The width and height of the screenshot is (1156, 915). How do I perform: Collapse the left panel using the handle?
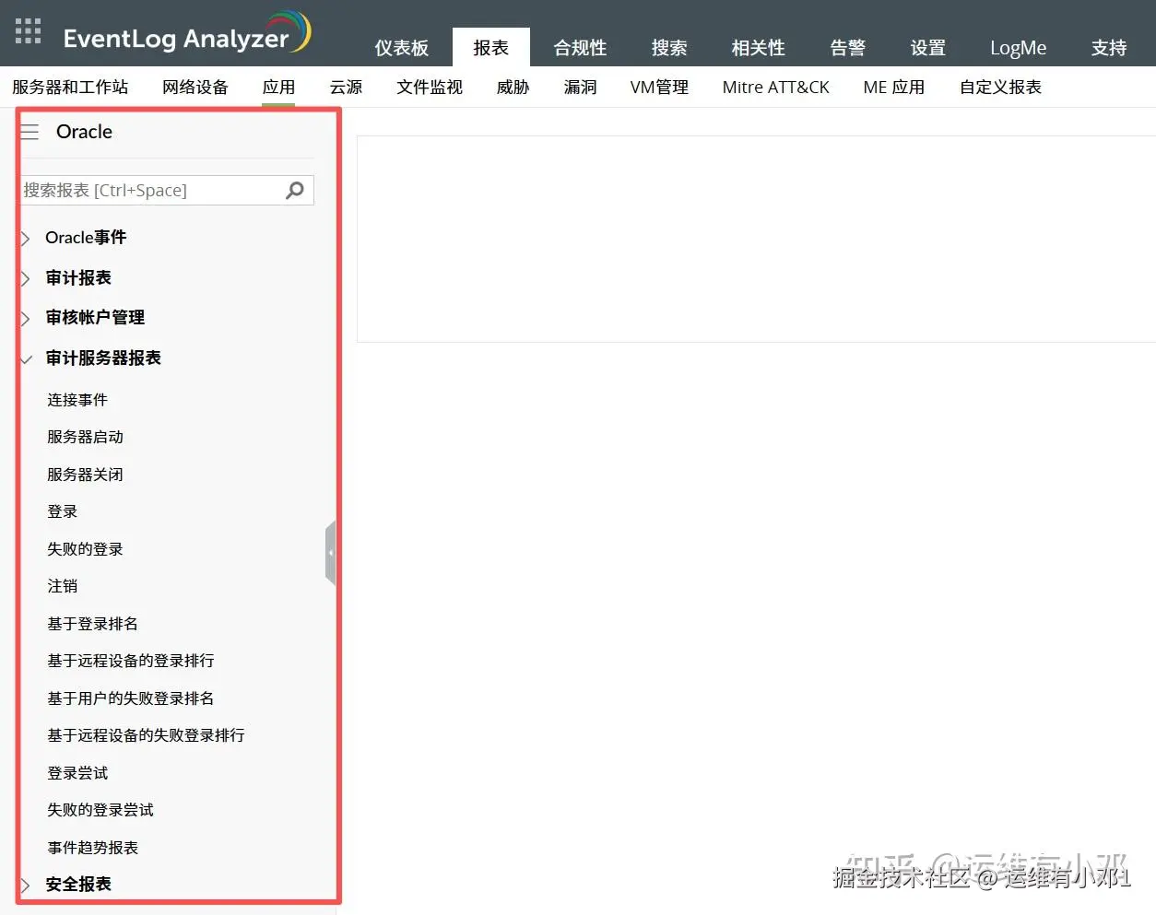click(x=330, y=553)
